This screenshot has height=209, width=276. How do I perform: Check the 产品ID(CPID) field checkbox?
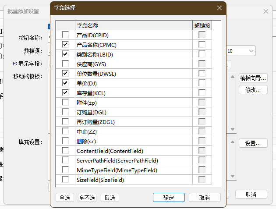click(x=65, y=35)
